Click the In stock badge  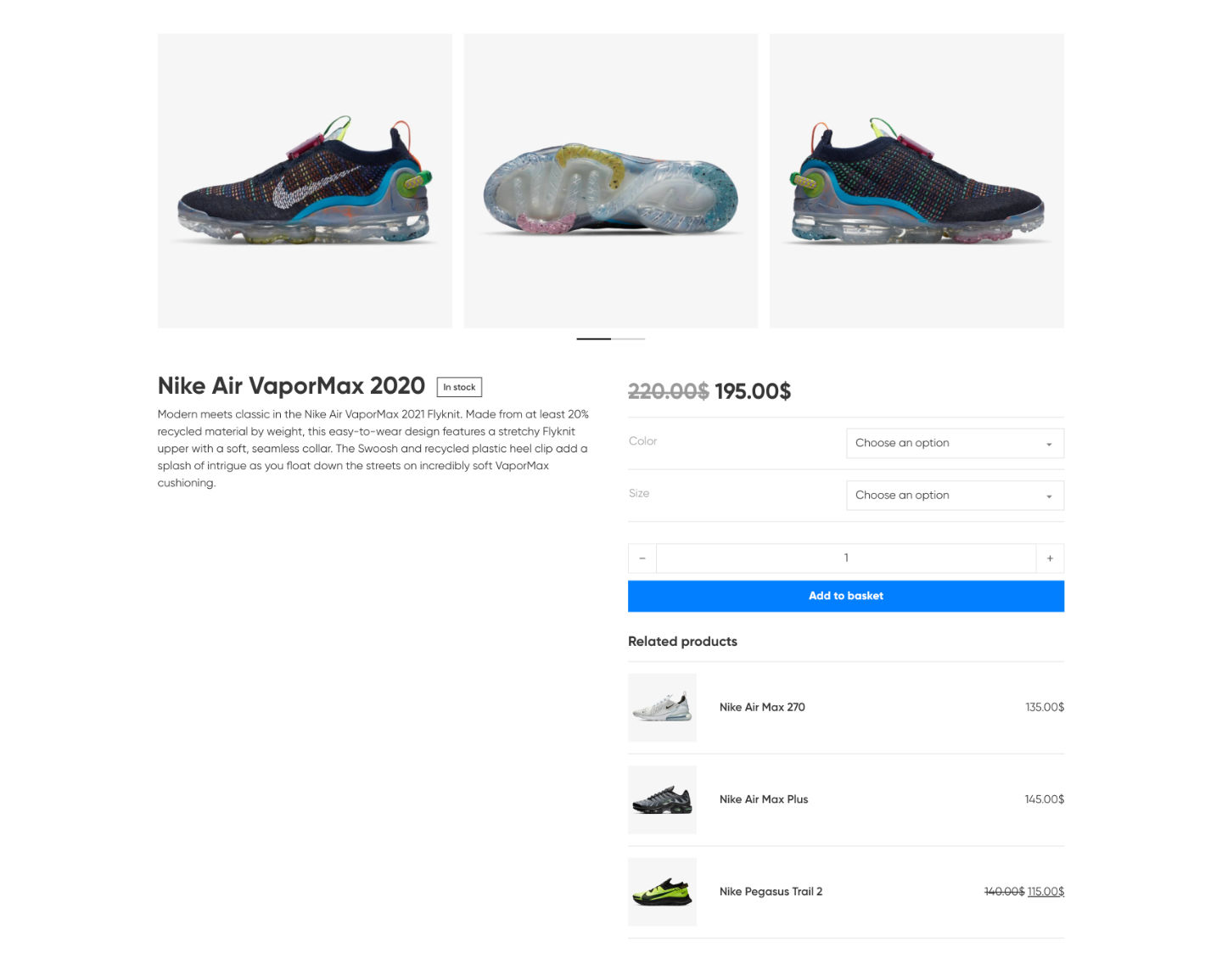(459, 387)
